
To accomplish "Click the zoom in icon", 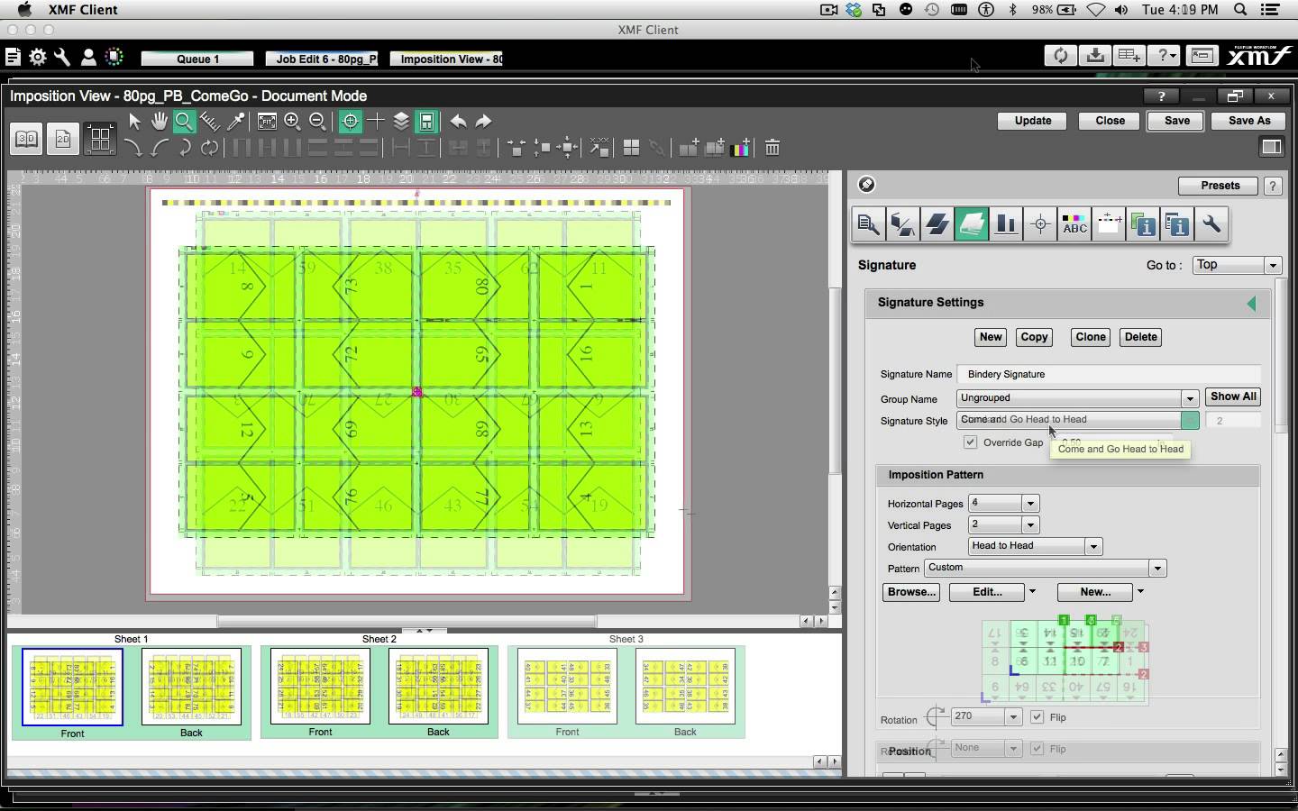I will [292, 121].
